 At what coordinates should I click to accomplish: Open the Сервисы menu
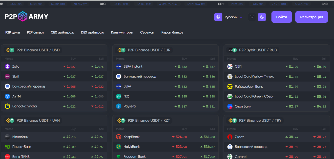[x=147, y=32]
